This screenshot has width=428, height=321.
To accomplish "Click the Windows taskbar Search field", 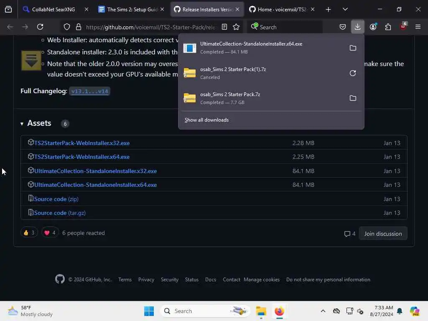I will (x=205, y=311).
